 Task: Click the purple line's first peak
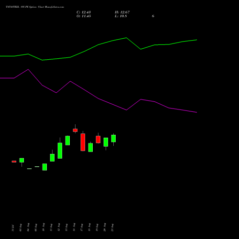(x=28, y=69)
